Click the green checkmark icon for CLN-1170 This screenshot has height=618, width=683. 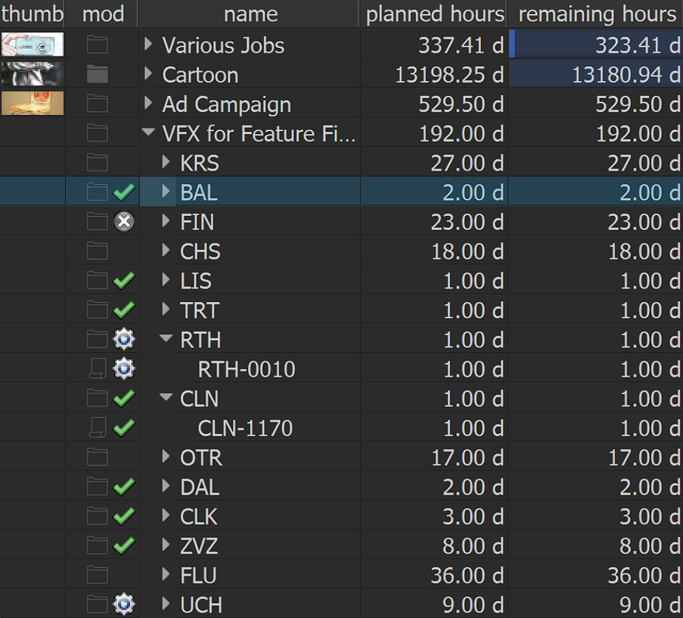click(x=124, y=428)
